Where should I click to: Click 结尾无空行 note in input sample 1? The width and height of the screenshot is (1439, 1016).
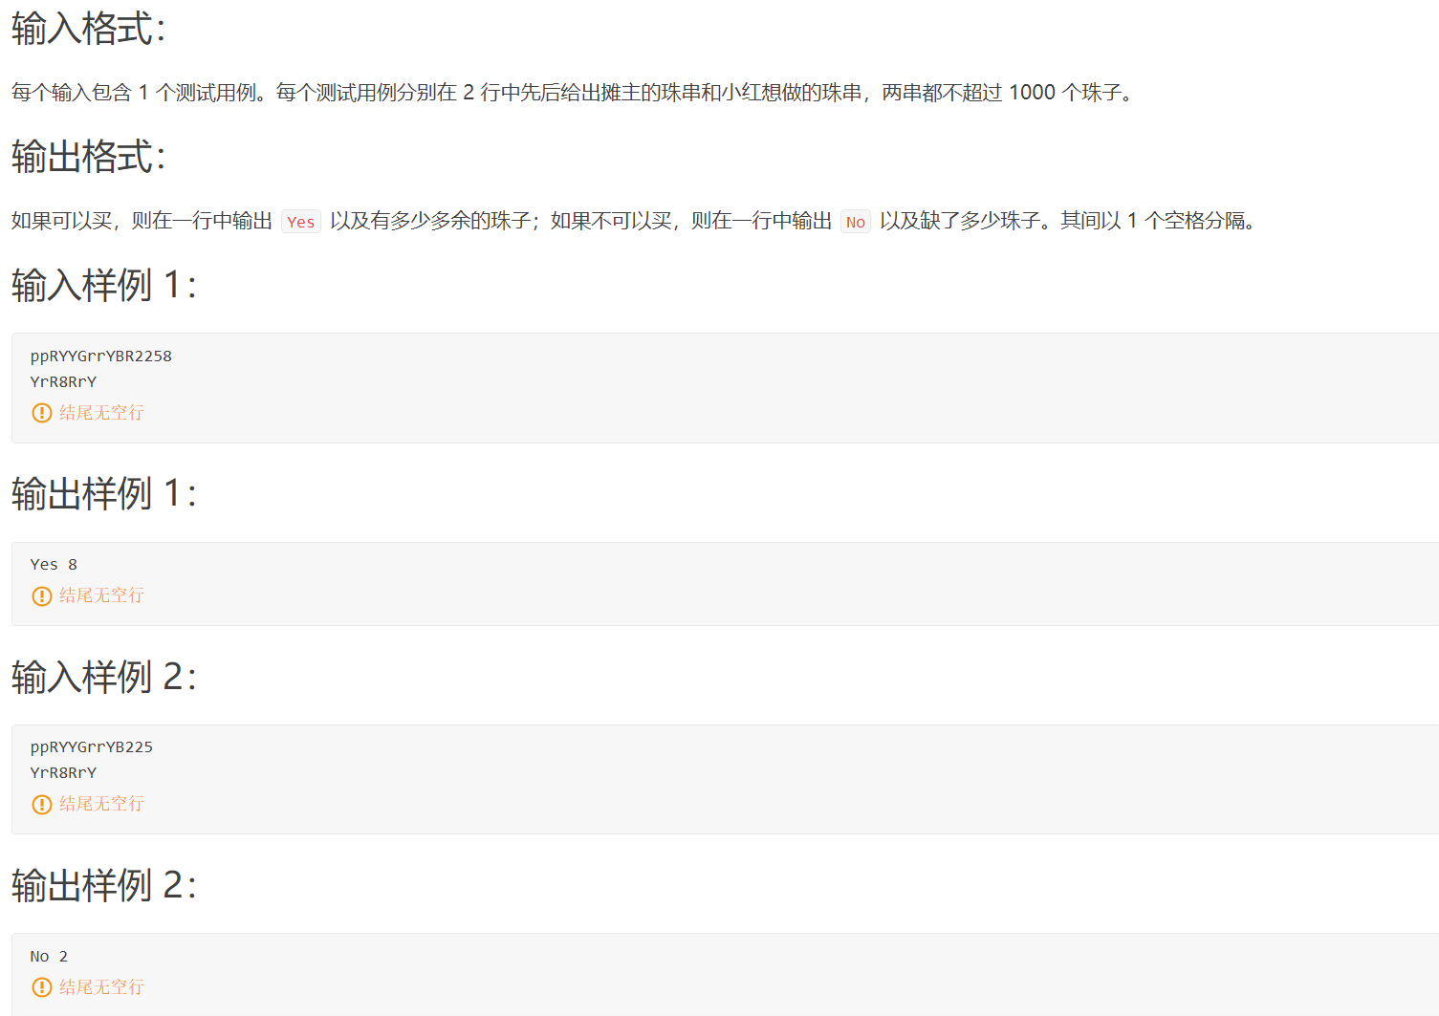click(x=101, y=413)
